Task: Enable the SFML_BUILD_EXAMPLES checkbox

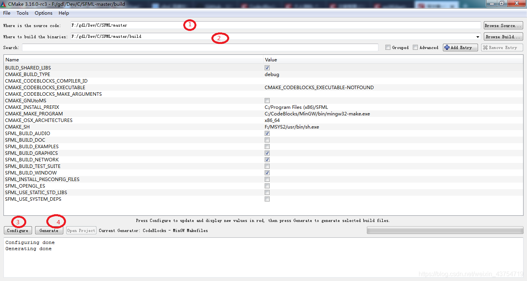Action: [267, 147]
